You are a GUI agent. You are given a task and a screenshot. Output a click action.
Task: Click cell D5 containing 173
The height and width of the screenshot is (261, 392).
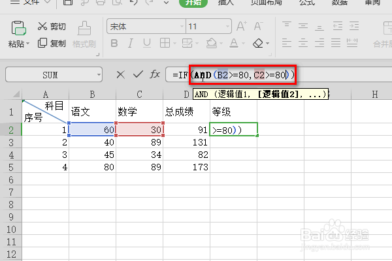coord(186,167)
